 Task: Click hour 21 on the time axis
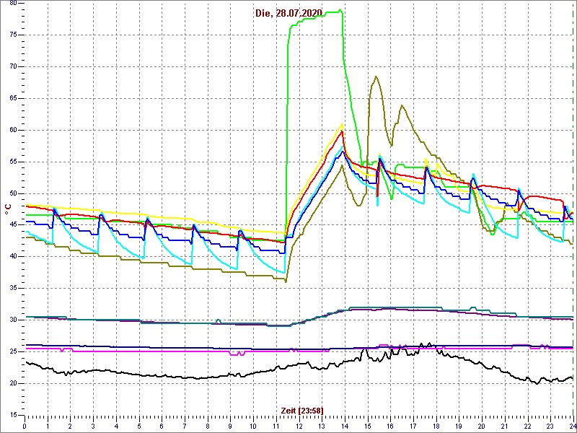point(504,426)
